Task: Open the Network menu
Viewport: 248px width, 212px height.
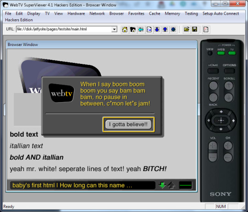Action: point(97,14)
